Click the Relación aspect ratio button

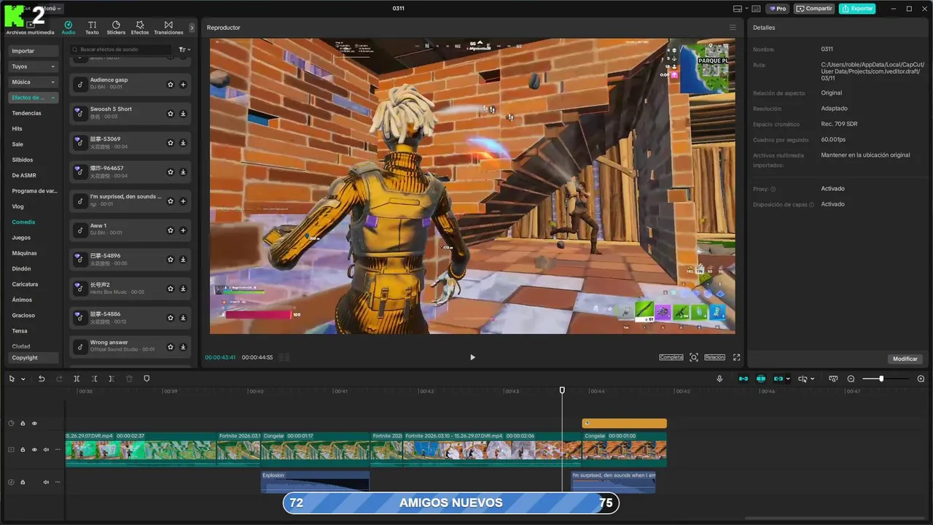(x=714, y=357)
